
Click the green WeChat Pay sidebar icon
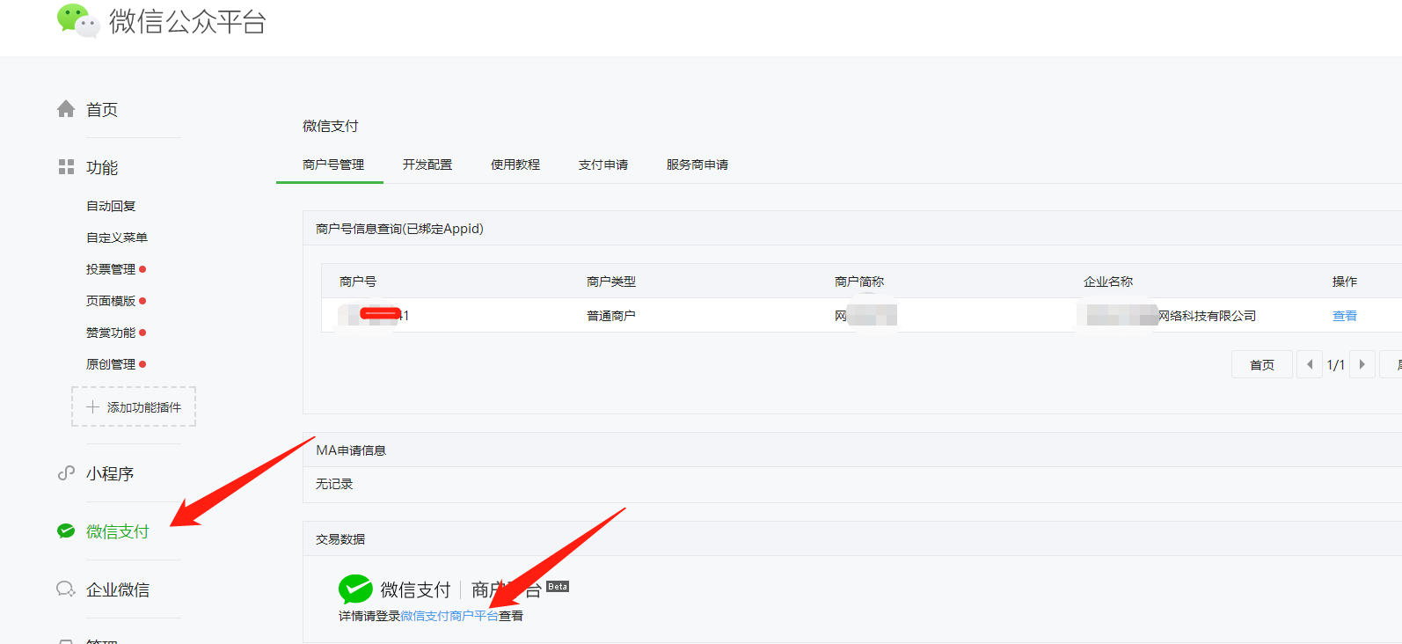pos(66,531)
